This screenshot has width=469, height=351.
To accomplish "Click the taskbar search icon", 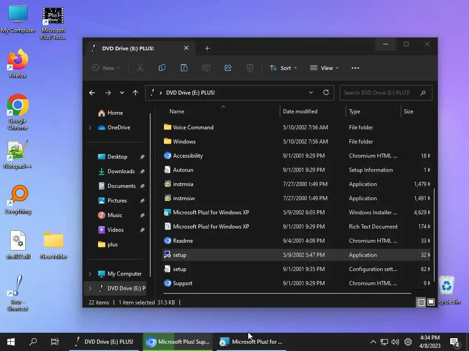I will click(x=33, y=342).
